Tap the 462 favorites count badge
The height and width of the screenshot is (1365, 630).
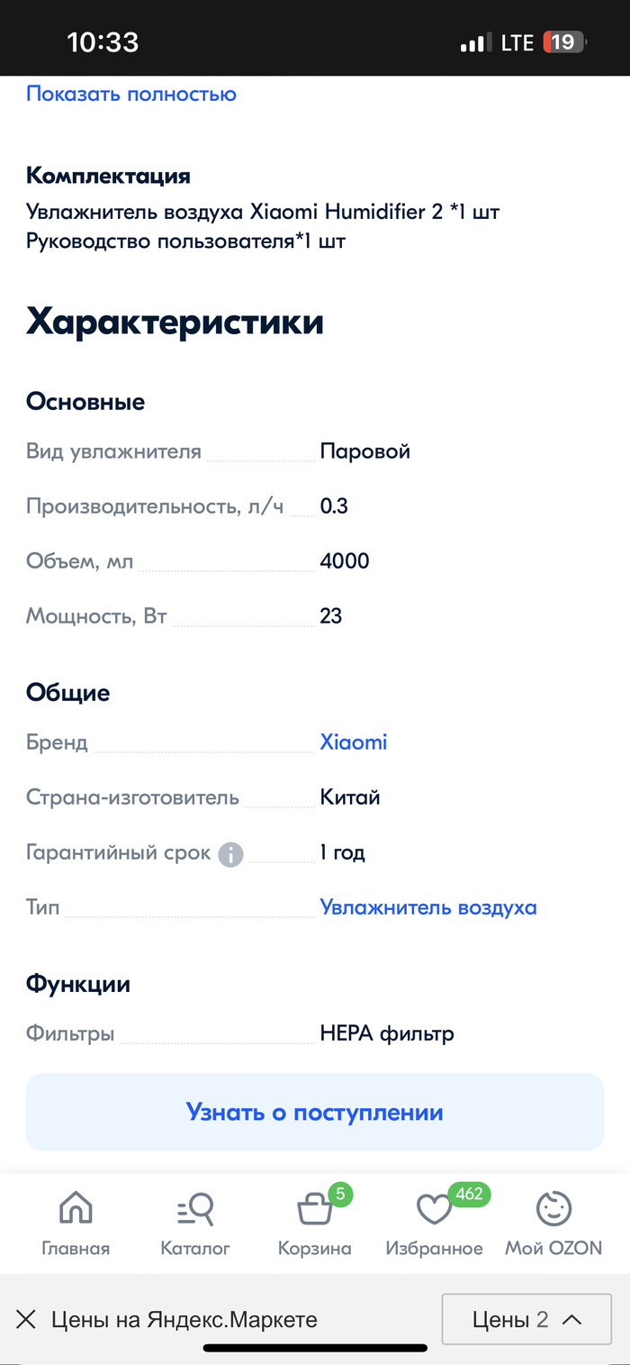click(469, 1195)
